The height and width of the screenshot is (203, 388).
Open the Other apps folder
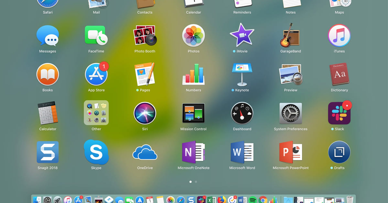point(96,112)
